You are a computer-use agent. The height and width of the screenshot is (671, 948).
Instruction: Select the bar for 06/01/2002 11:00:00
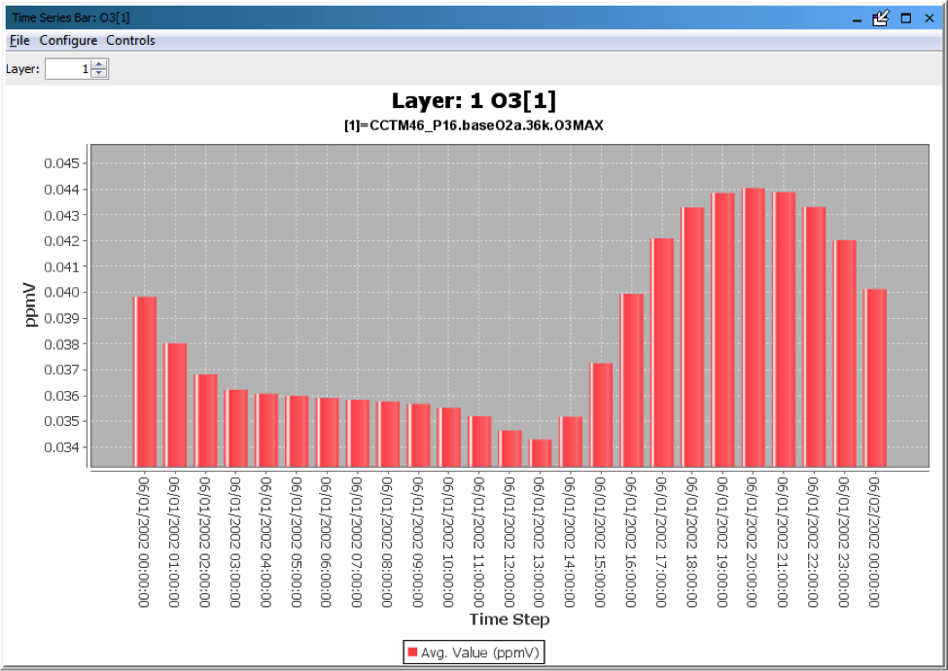tap(479, 441)
